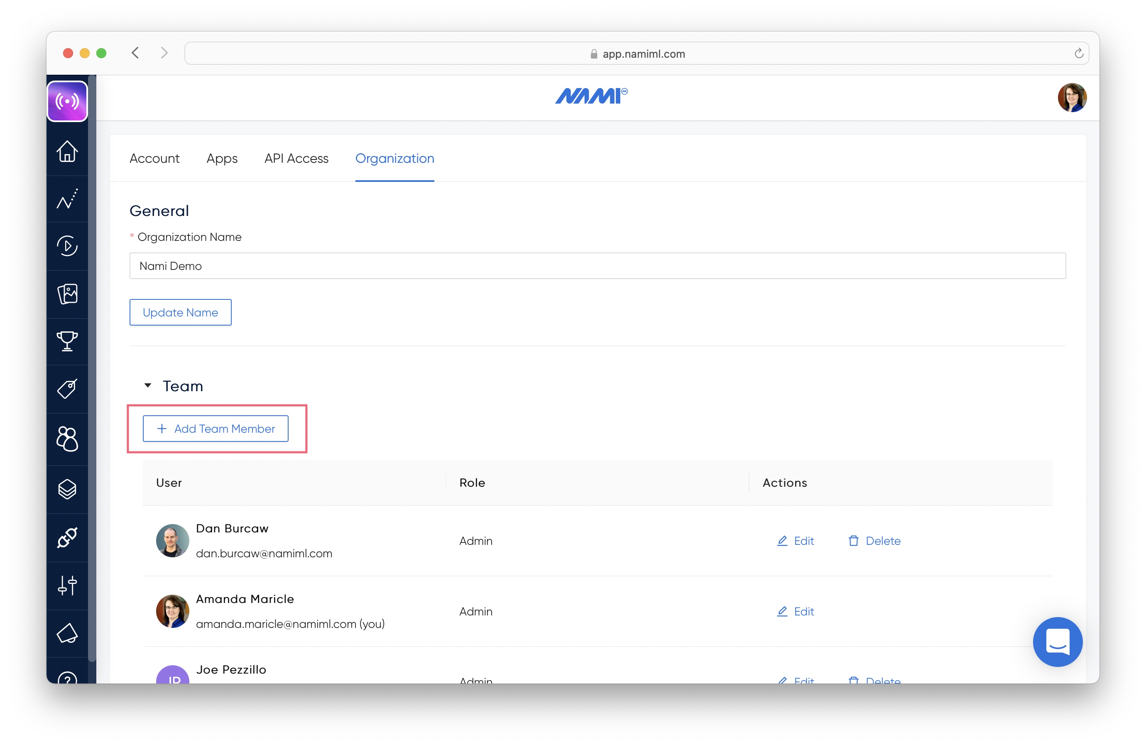Switch to the Account tab
The width and height of the screenshot is (1146, 745).
(x=154, y=159)
